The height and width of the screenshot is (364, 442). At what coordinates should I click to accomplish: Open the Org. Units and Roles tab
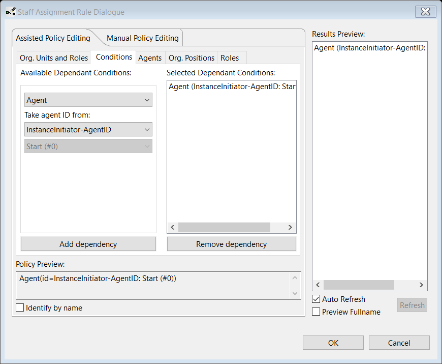click(x=54, y=58)
